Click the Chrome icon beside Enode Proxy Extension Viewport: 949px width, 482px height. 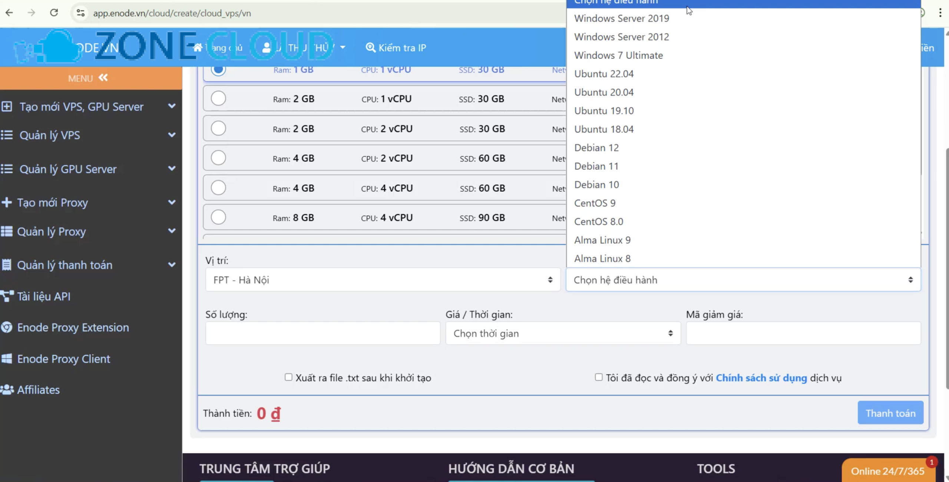[7, 327]
